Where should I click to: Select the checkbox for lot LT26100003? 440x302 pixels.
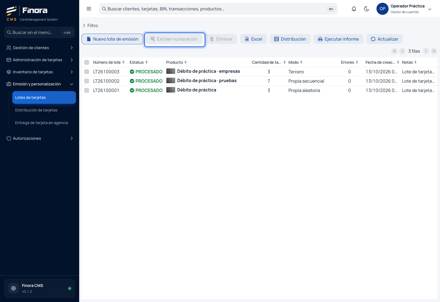coord(87,72)
